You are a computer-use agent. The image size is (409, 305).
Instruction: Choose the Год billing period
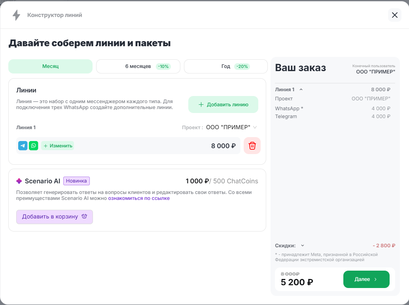pos(226,66)
